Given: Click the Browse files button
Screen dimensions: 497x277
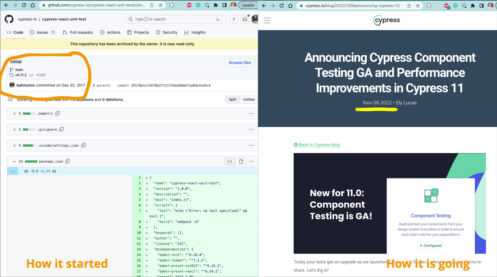Looking at the screenshot, I should [x=240, y=63].
